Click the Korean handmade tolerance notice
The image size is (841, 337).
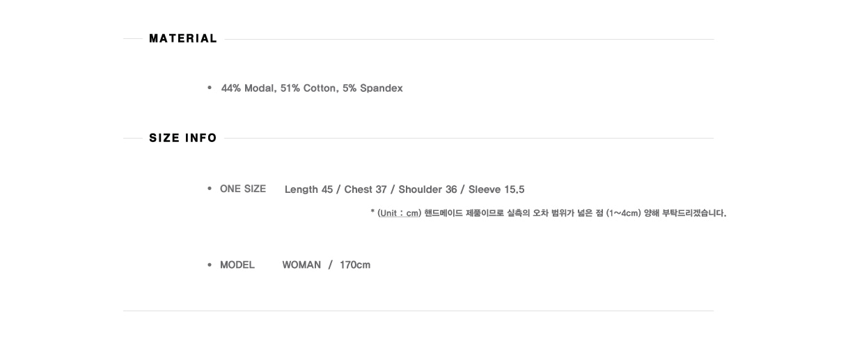coord(549,213)
